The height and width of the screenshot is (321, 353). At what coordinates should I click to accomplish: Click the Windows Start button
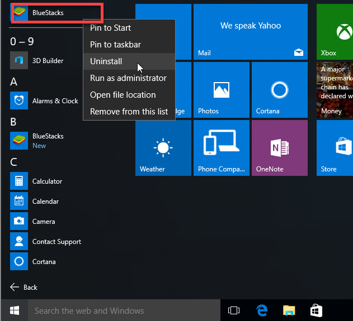coord(15,310)
